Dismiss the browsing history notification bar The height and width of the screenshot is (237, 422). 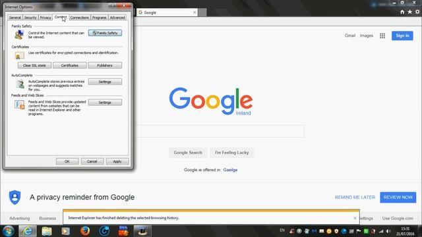click(x=355, y=218)
